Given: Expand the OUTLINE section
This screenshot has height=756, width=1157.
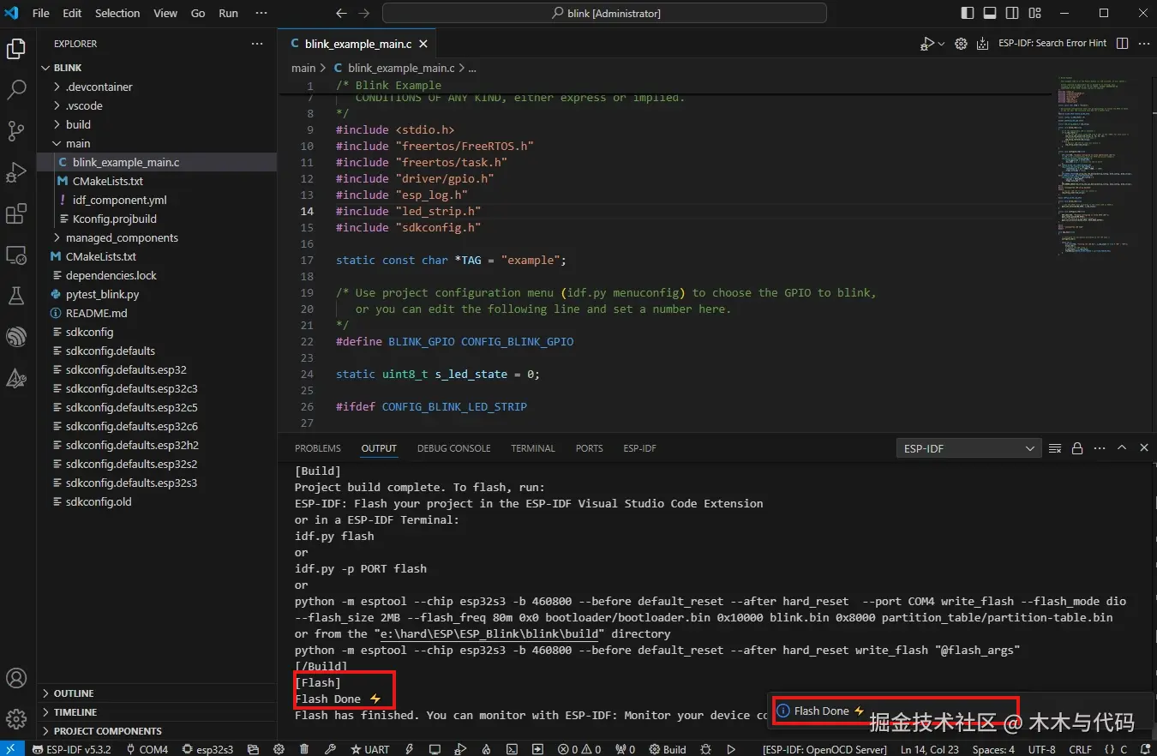Looking at the screenshot, I should coord(157,693).
